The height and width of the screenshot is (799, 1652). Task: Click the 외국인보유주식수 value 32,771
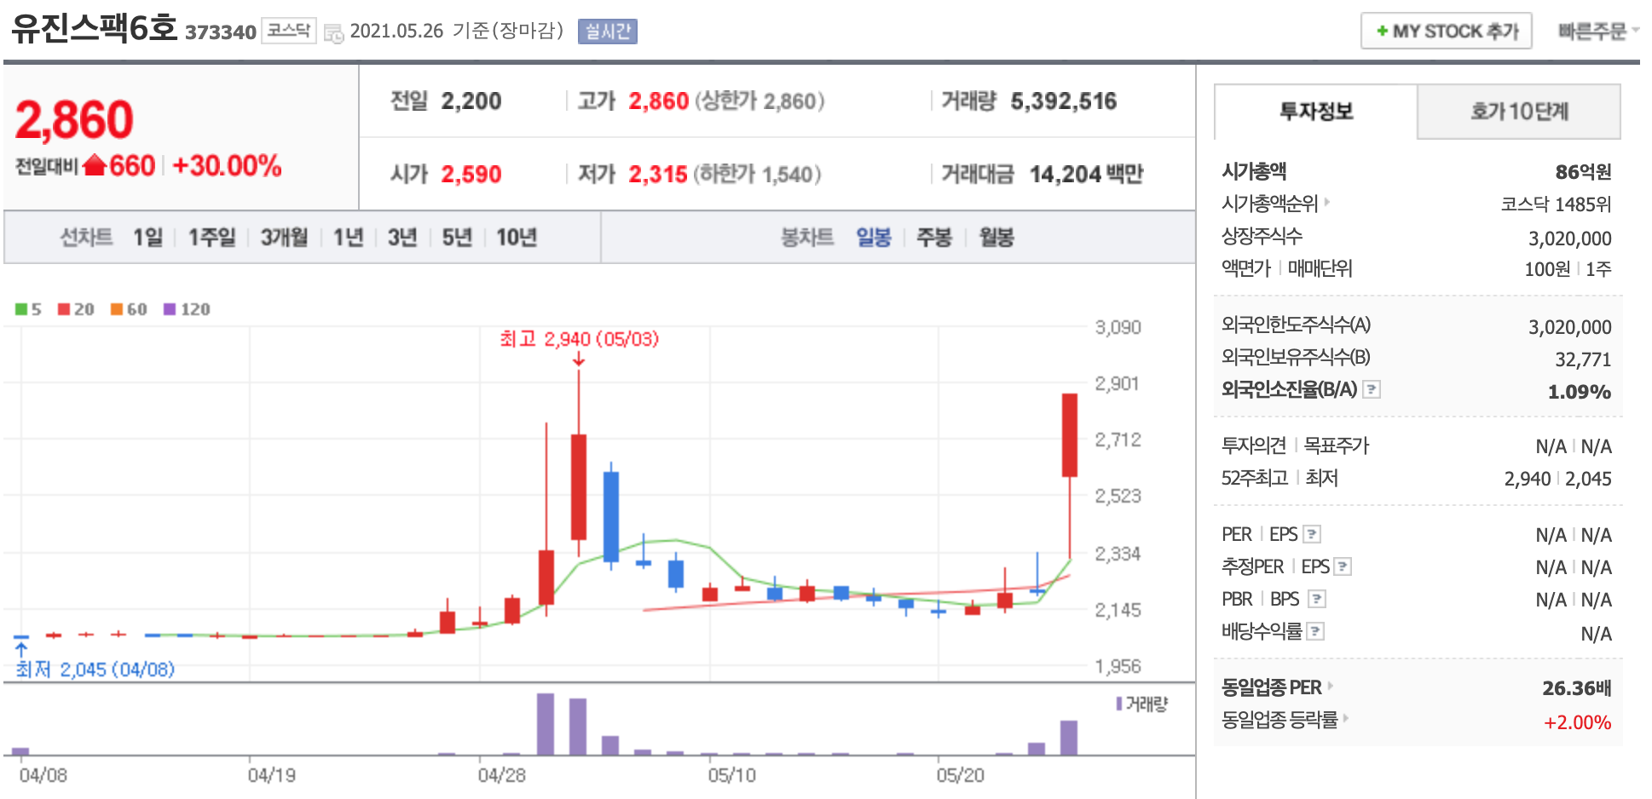coord(1583,359)
